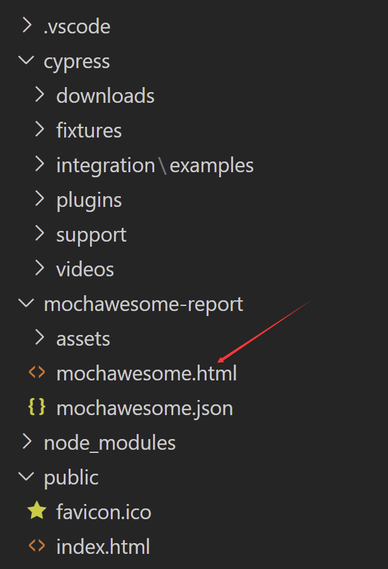Viewport: 388px width, 569px height.
Task: Open the mochawesome.json file
Action: coord(144,408)
